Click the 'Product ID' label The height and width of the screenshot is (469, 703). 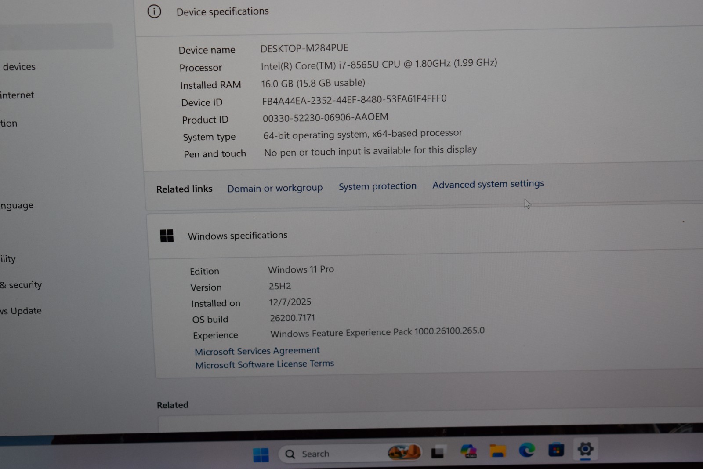pos(205,120)
